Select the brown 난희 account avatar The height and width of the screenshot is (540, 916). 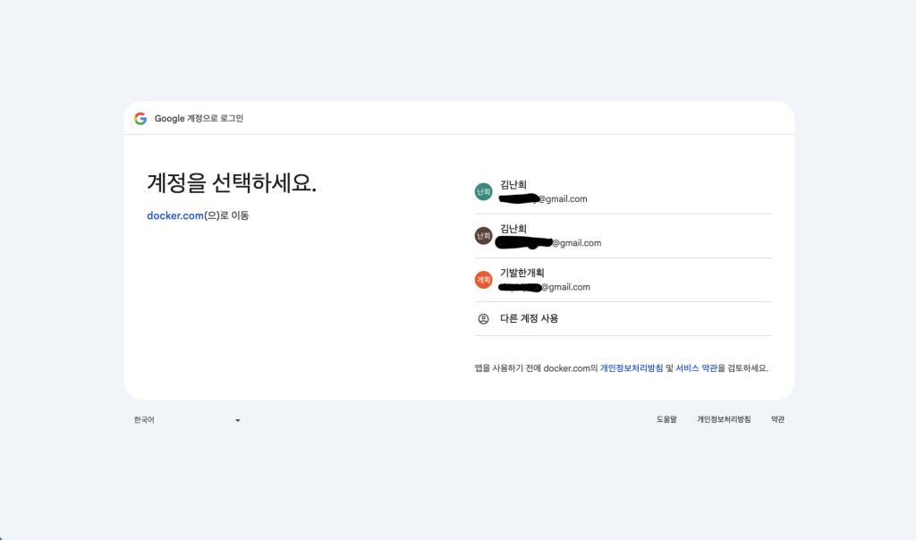483,236
